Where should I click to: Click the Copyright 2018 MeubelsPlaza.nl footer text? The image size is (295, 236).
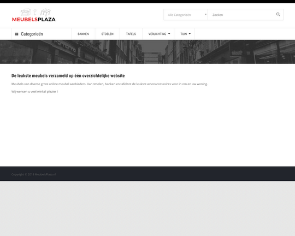(x=33, y=174)
